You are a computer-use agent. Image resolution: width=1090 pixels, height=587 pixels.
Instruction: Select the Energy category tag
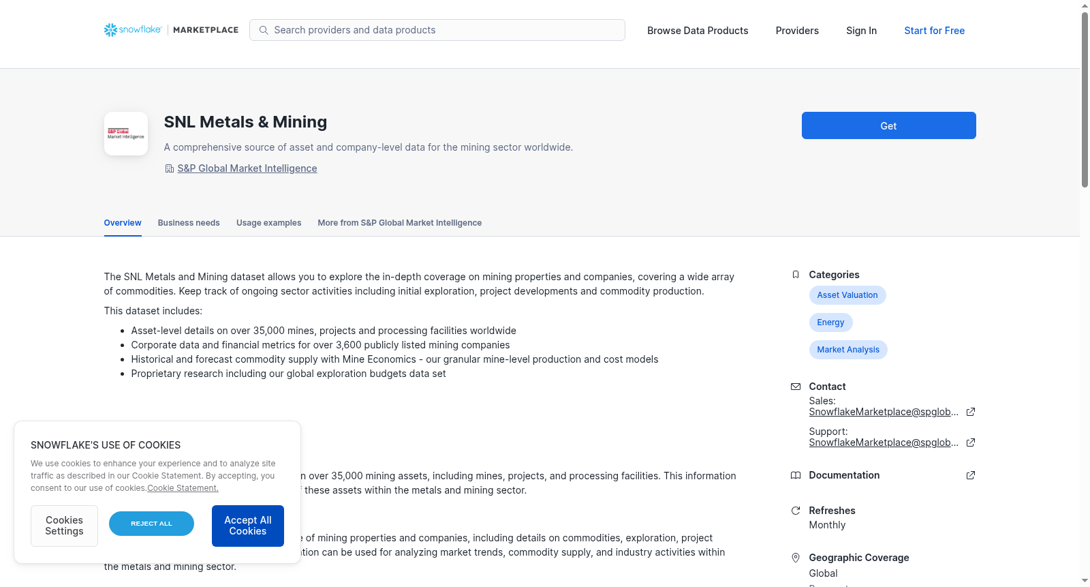coord(830,322)
